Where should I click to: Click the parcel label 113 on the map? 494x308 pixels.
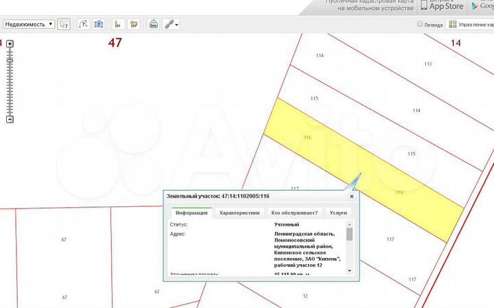428,64
